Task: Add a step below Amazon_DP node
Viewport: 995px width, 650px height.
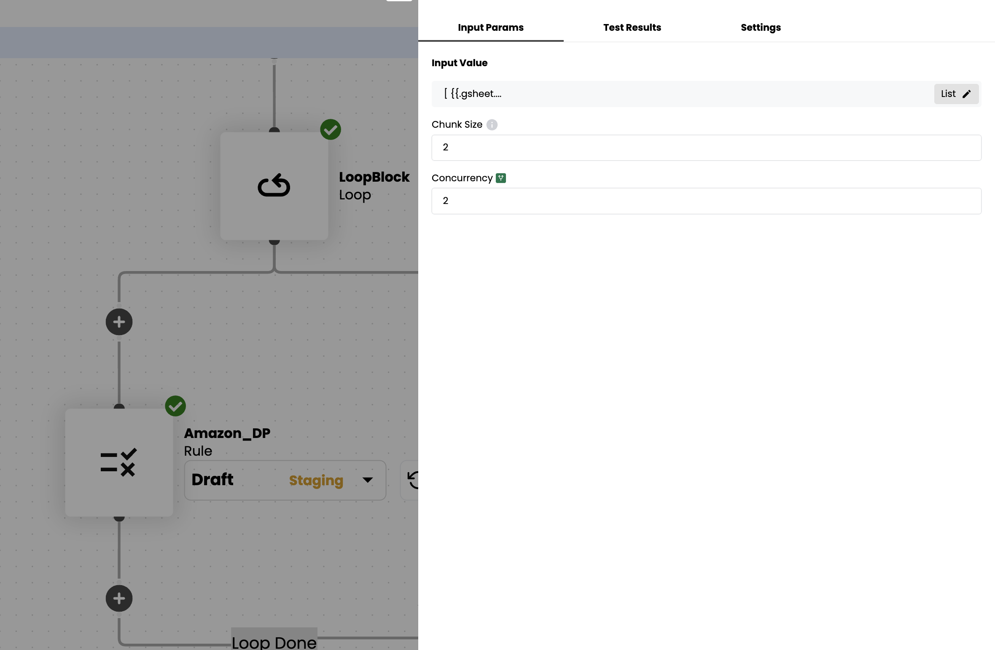Action: [x=119, y=598]
